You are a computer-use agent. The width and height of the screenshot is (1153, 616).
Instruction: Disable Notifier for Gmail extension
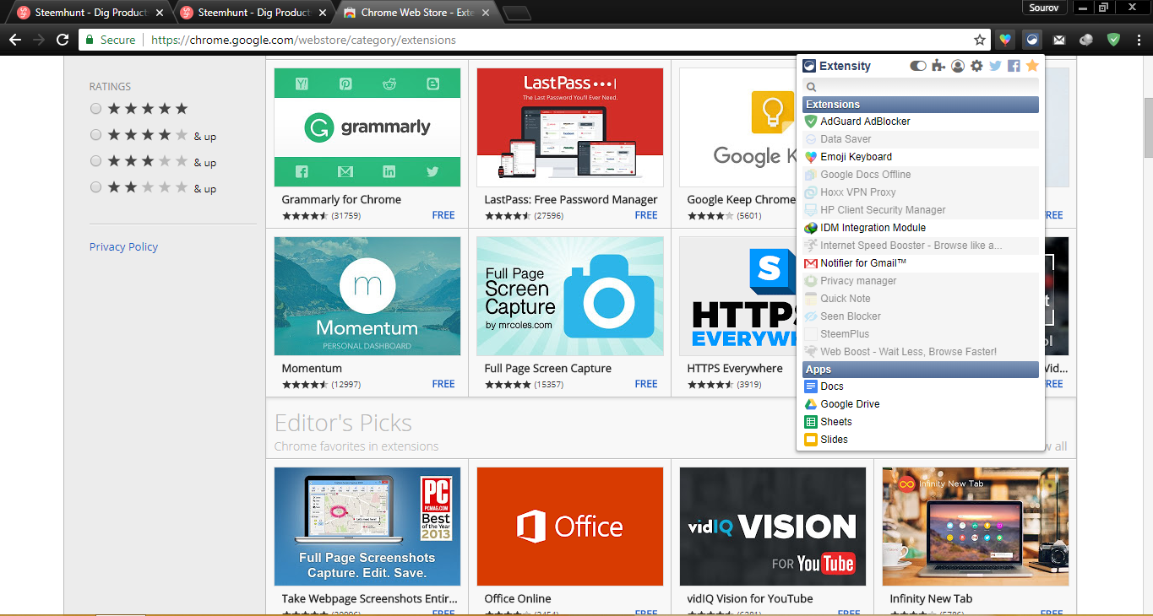pos(921,263)
